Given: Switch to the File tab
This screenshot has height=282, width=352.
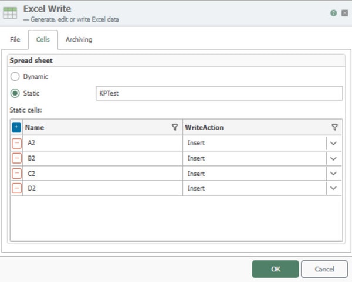Looking at the screenshot, I should [x=15, y=39].
